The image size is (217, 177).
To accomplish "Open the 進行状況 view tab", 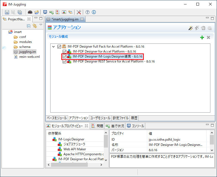I will click(115, 126).
